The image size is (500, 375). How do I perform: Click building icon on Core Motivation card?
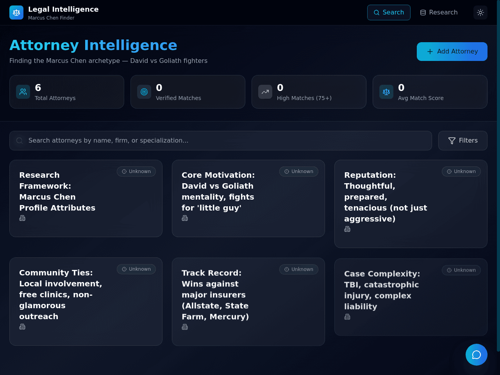(x=185, y=218)
